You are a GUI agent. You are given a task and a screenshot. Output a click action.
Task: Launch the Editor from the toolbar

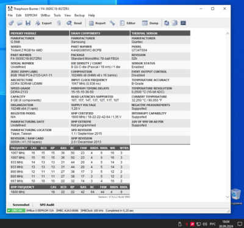(x=127, y=23)
